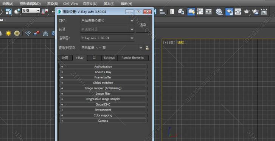Switch to the Render Elements tab
Screen dimensions: 275x141
[x=133, y=58]
